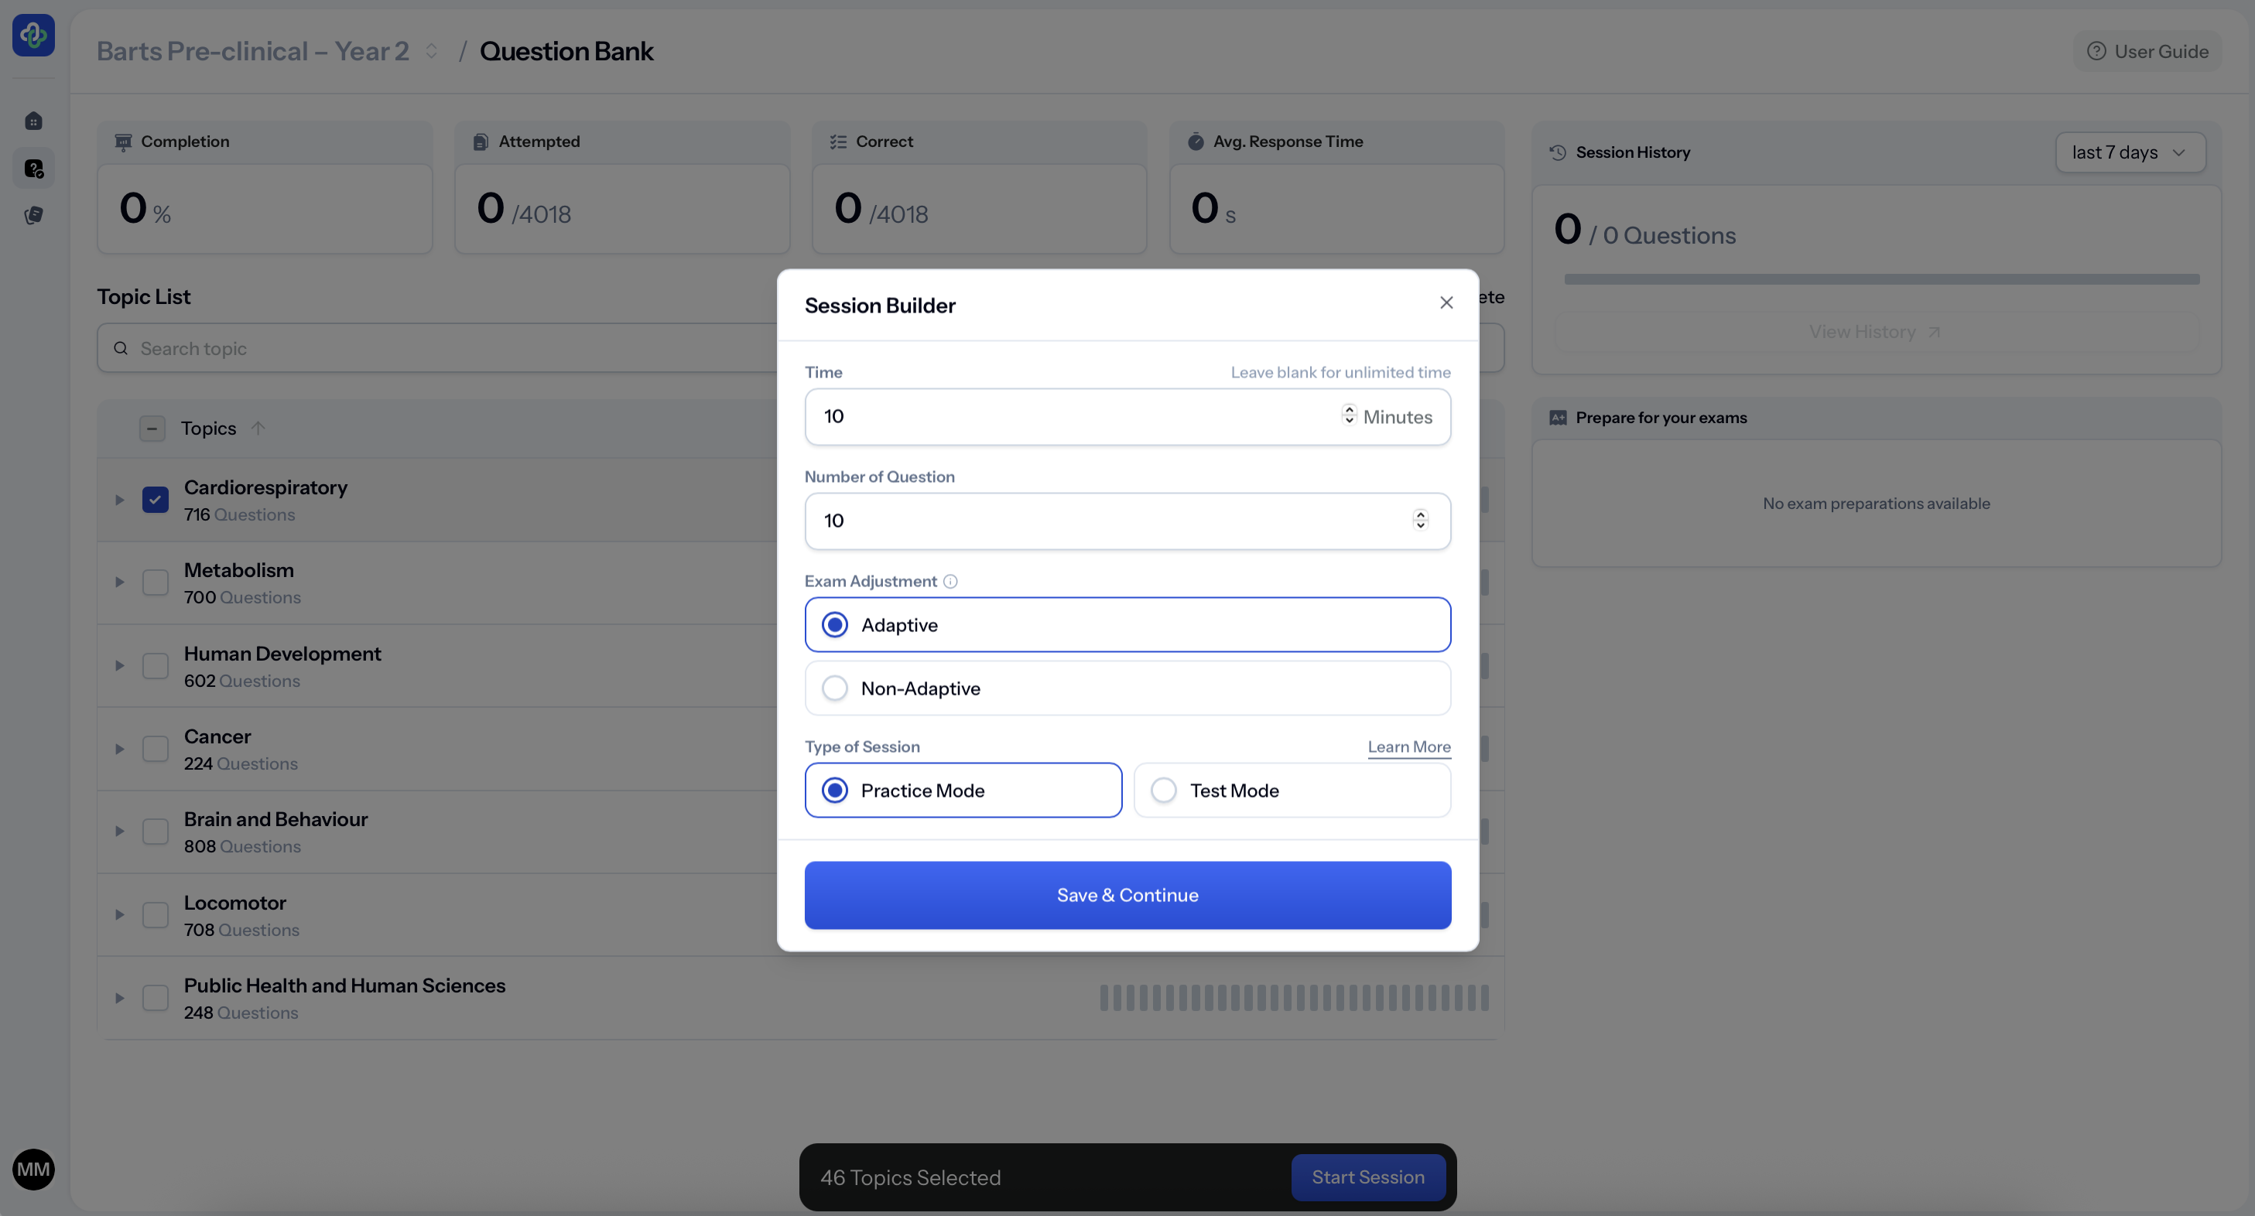The image size is (2255, 1216).
Task: Click the app logo at top left
Action: pyautogui.click(x=33, y=35)
